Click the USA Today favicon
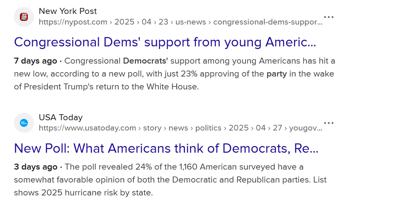 point(24,123)
